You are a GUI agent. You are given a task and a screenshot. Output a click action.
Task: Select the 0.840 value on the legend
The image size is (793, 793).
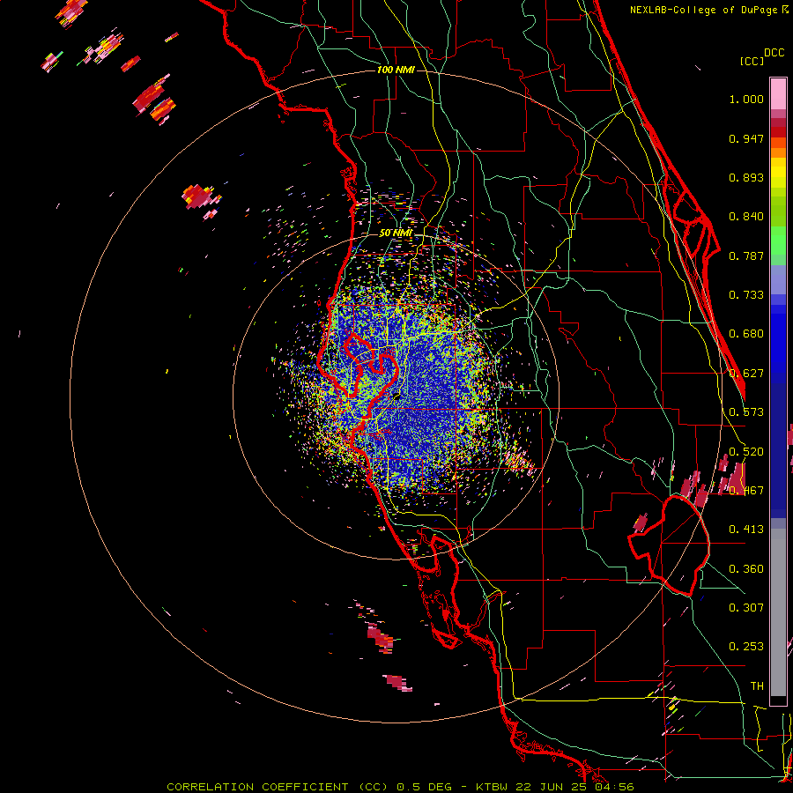pos(746,217)
